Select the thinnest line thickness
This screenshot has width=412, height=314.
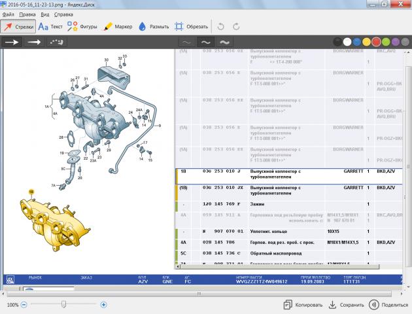[x=186, y=42]
